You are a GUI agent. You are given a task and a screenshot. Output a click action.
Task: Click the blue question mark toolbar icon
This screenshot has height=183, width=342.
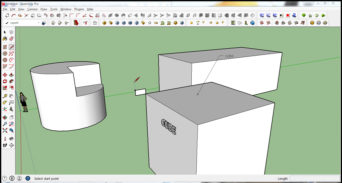pos(137,23)
